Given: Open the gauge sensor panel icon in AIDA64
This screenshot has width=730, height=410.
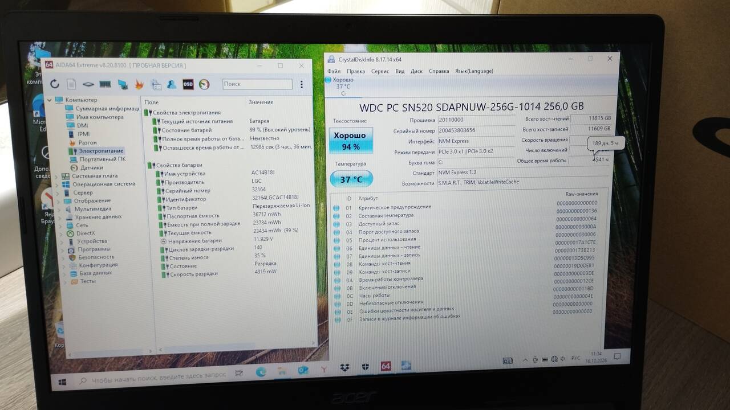Looking at the screenshot, I should pos(204,84).
